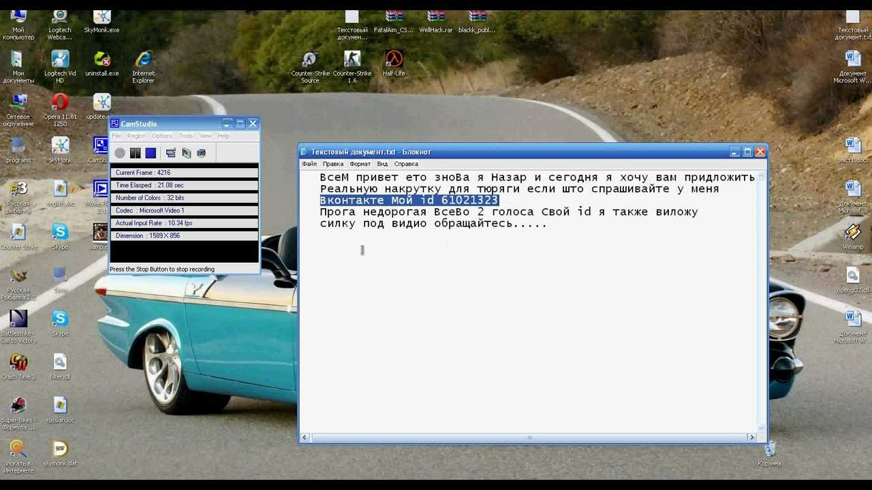Open Notepad Формат menu

[360, 164]
